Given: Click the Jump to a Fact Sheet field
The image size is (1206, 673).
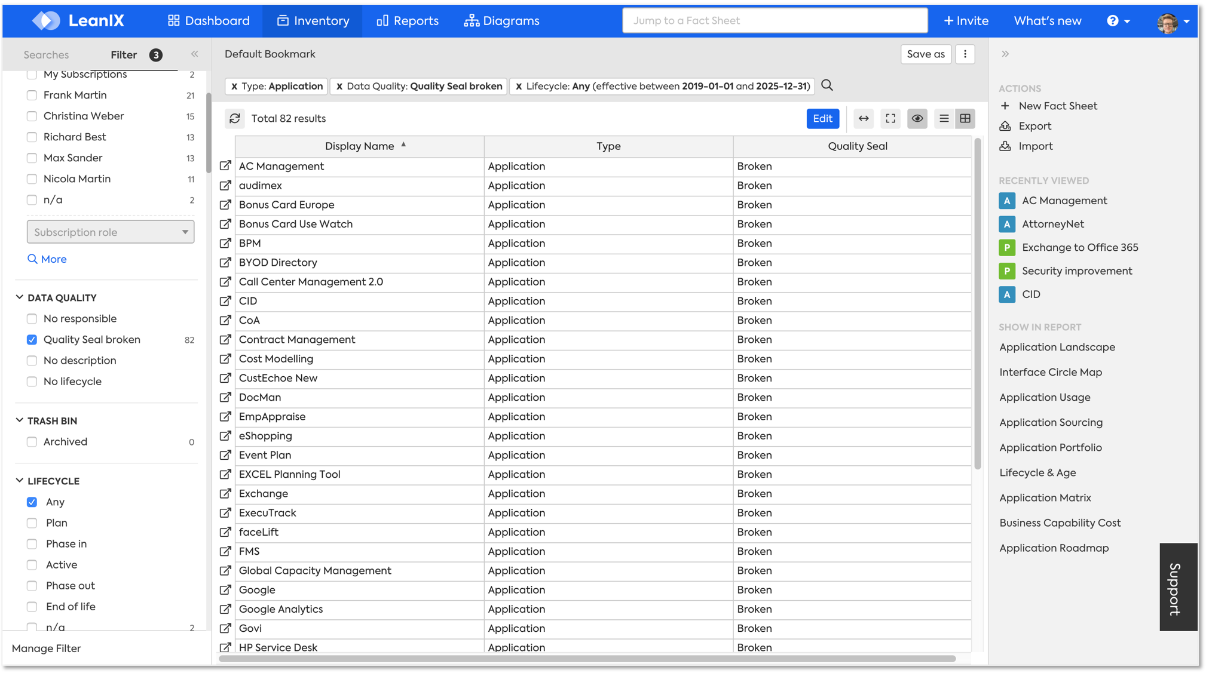Looking at the screenshot, I should point(775,20).
